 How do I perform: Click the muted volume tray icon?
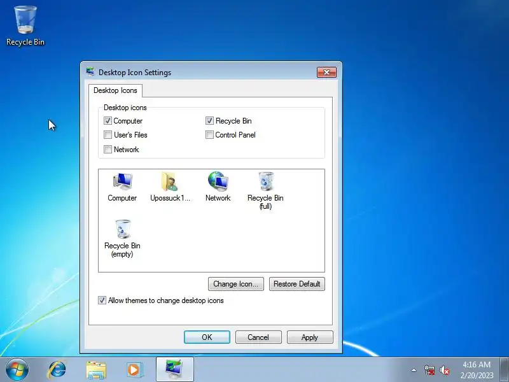445,370
